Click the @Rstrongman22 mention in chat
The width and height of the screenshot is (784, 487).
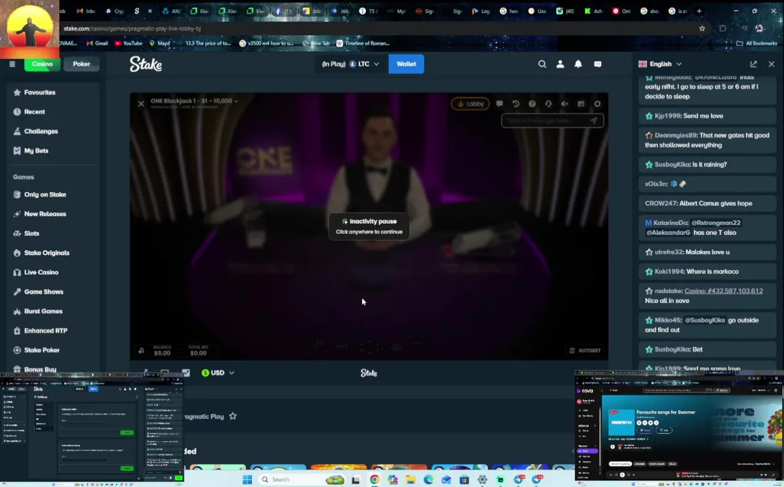[716, 223]
